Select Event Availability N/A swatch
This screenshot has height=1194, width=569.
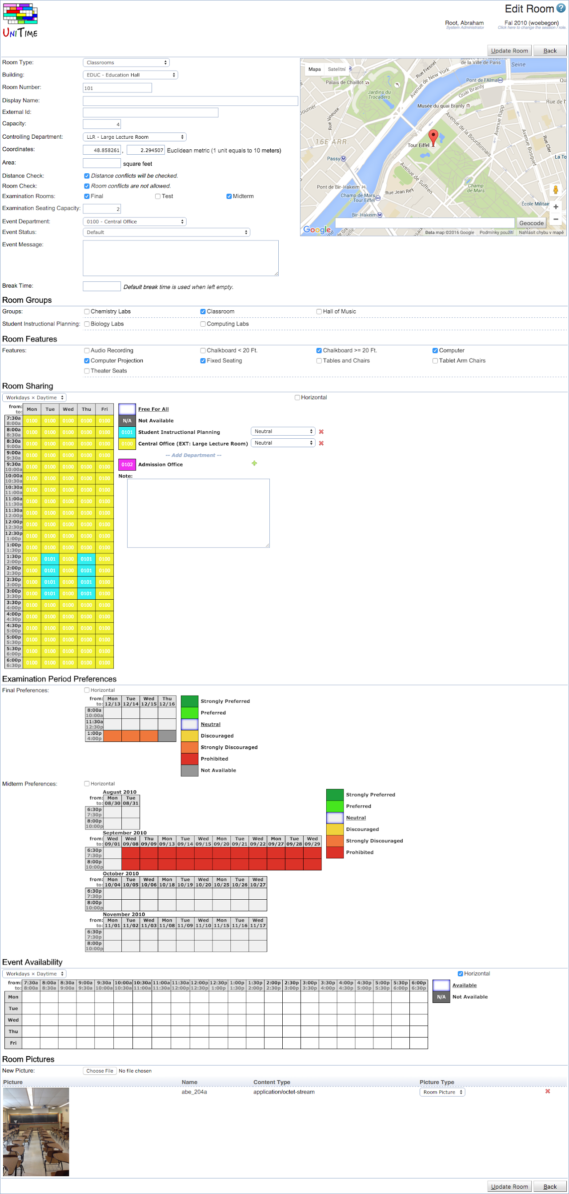[441, 997]
